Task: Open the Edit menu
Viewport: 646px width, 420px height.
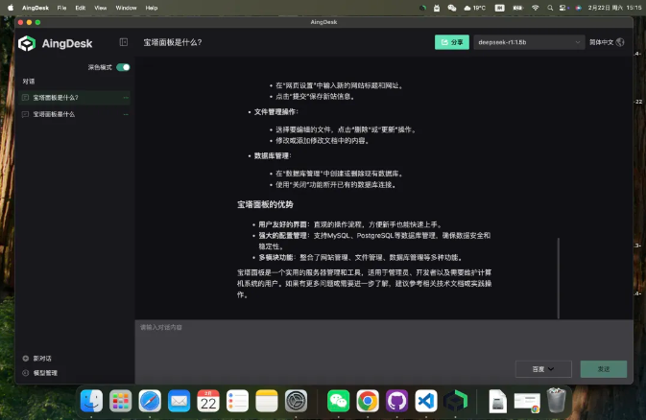Action: click(x=81, y=8)
